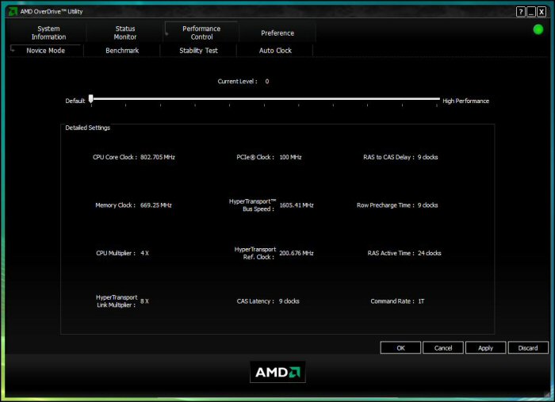Click the CPU Core Clock value 802.705 MHz
This screenshot has height=402, width=555.
click(158, 157)
